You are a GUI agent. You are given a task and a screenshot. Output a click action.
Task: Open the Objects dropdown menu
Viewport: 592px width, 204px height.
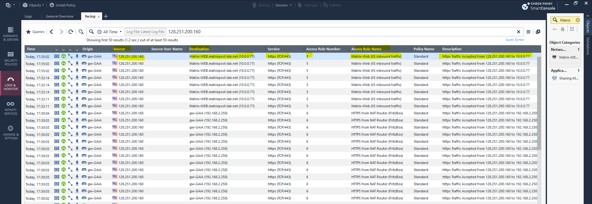pyautogui.click(x=33, y=5)
